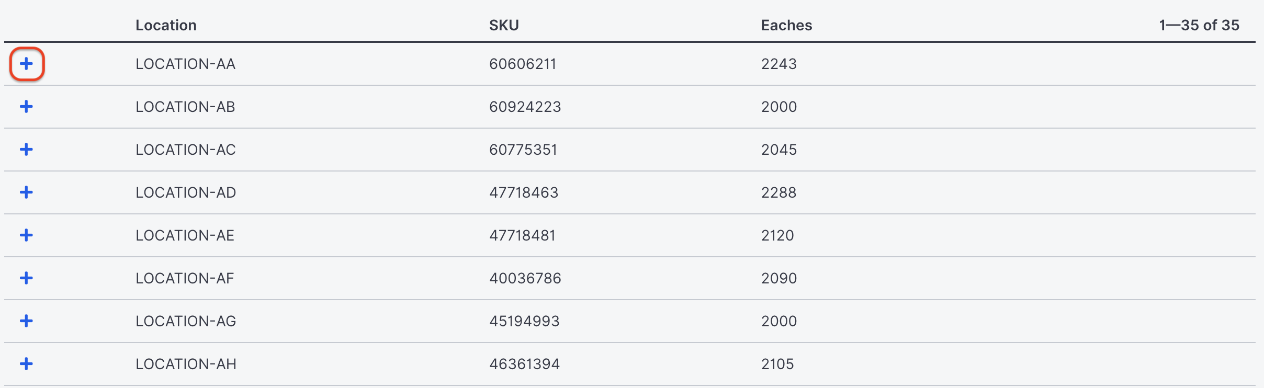This screenshot has width=1264, height=388.
Task: Sort by the Location column header
Action: click(166, 25)
